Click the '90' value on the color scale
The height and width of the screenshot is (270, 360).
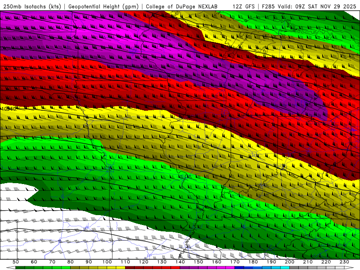[89, 262]
